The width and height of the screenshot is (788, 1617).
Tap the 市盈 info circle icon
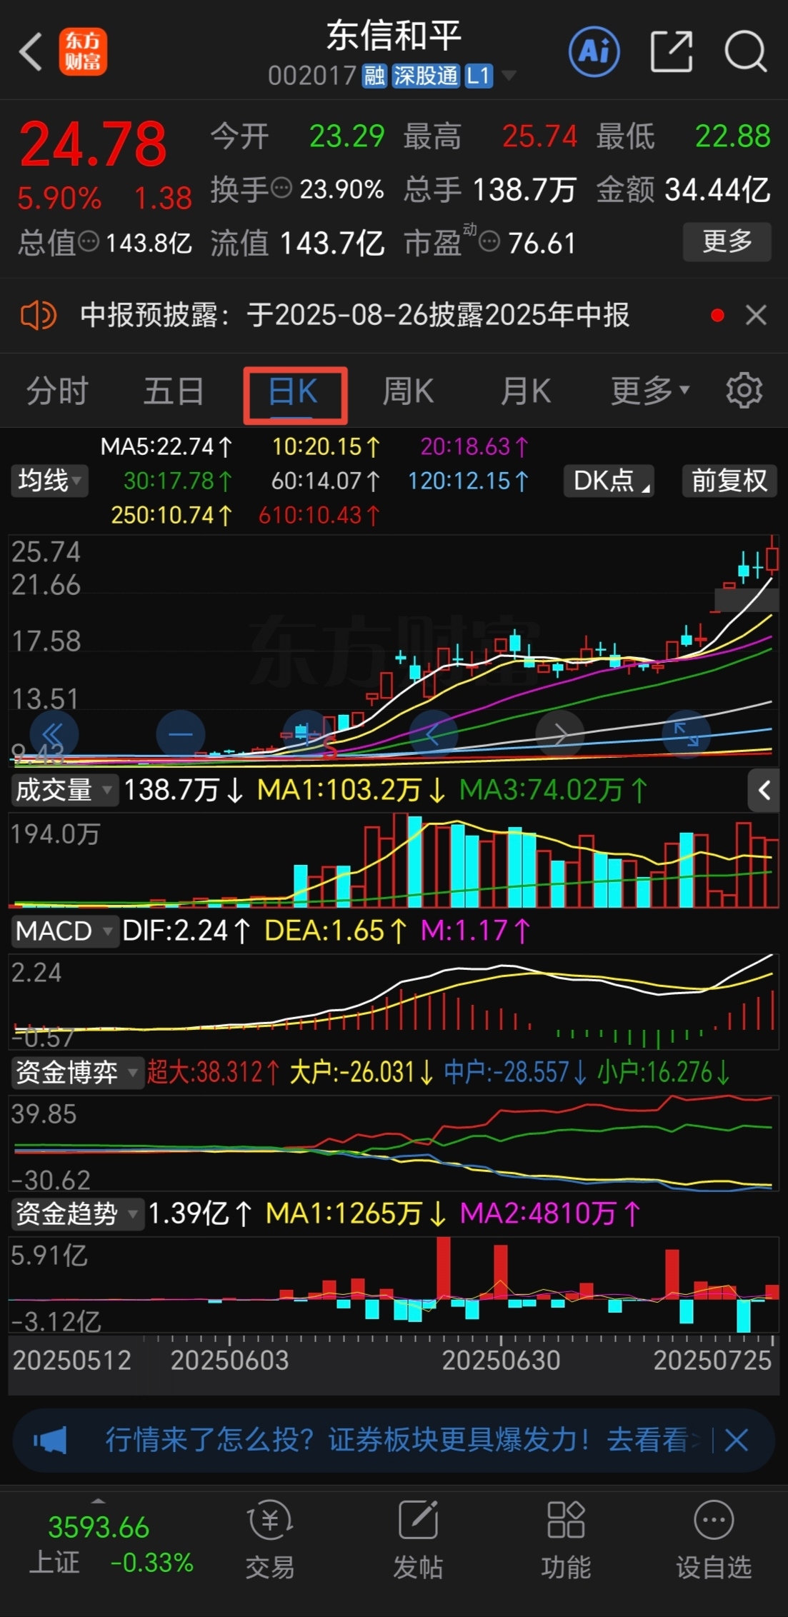(489, 242)
